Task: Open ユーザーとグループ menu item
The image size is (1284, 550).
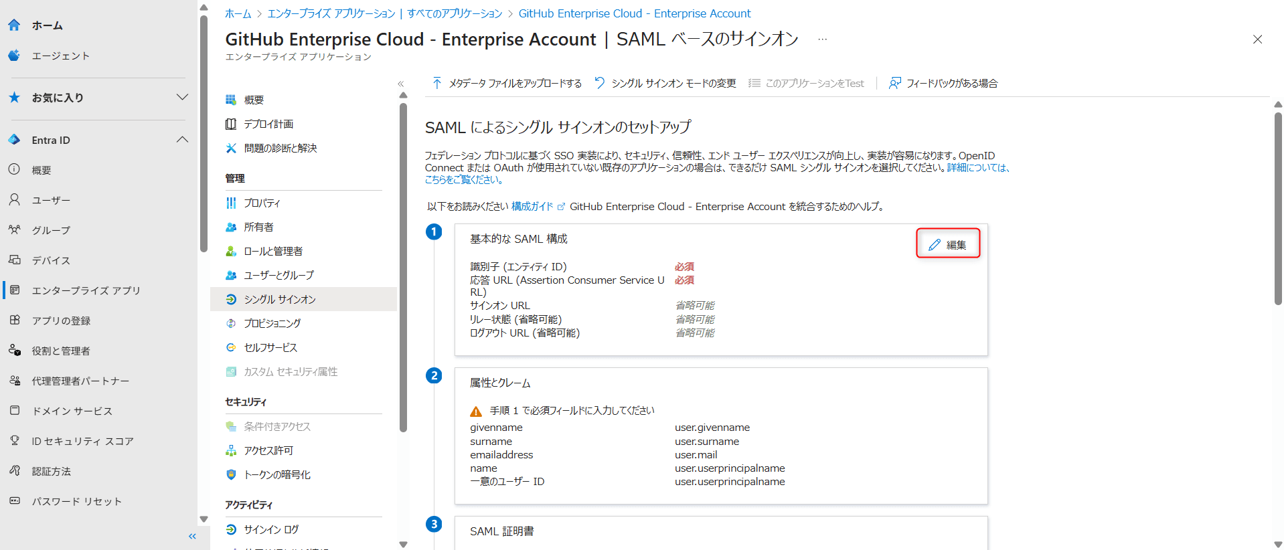Action: (303, 275)
